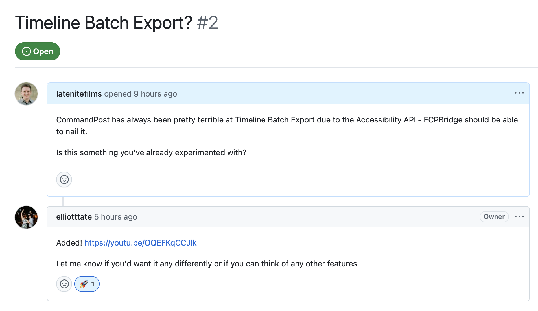Toggle the rocket reaction on elliotttate's comment
The width and height of the screenshot is (538, 311).
tap(87, 284)
